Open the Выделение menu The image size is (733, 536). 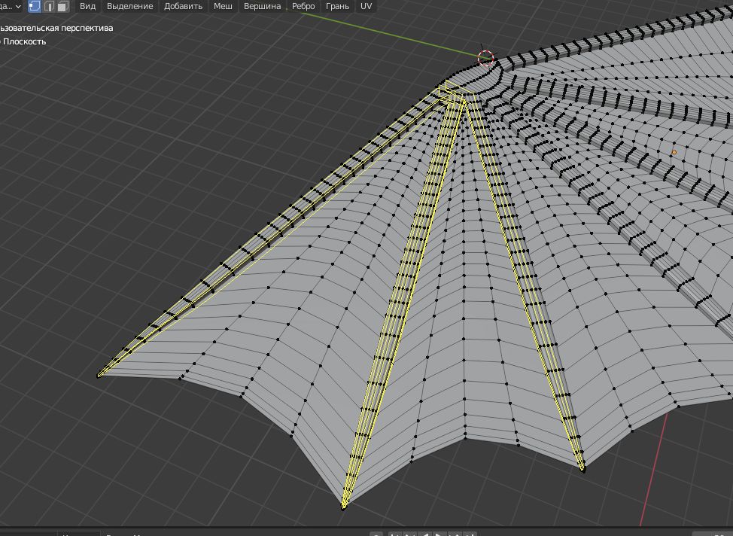tap(130, 6)
